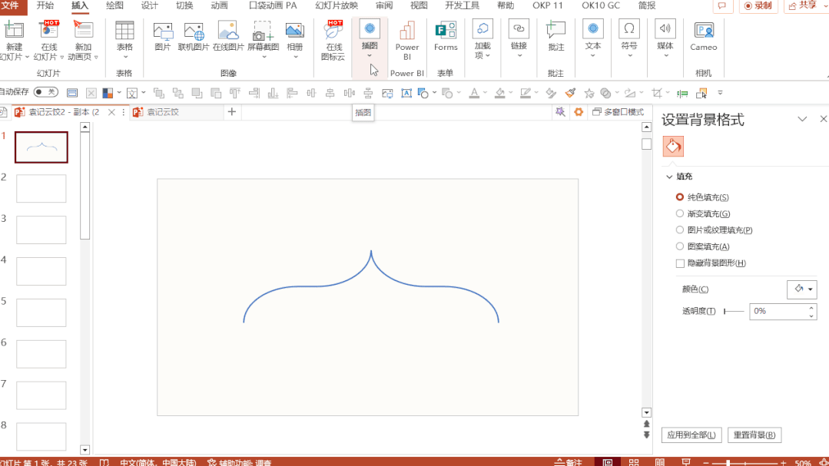829x466 pixels.
Task: Switch to reading view in status bar
Action: [660, 462]
